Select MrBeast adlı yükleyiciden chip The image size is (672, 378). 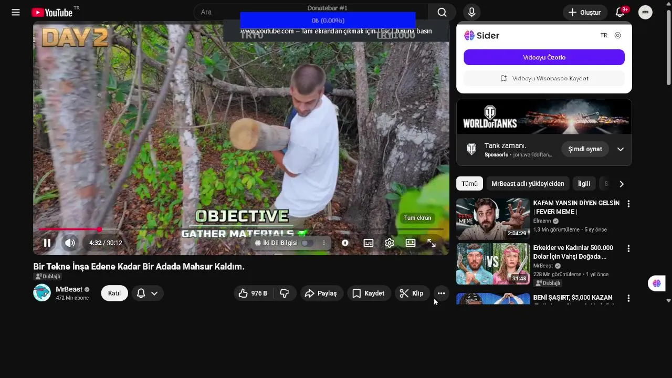click(528, 184)
